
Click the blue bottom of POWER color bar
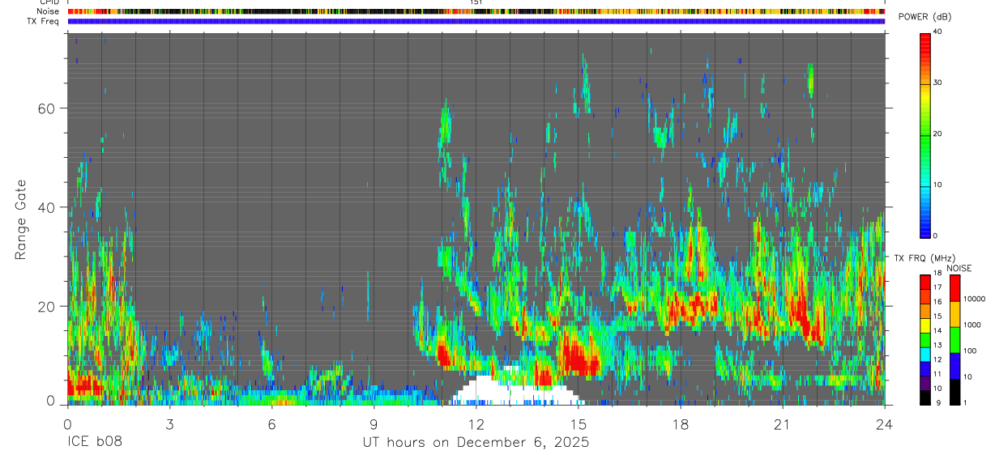[925, 227]
